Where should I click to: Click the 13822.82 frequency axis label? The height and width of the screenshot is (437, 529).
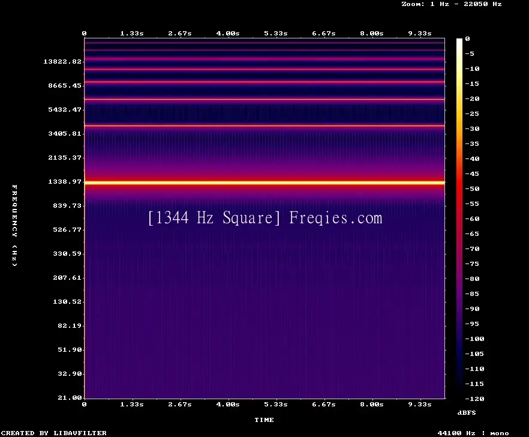coord(62,61)
